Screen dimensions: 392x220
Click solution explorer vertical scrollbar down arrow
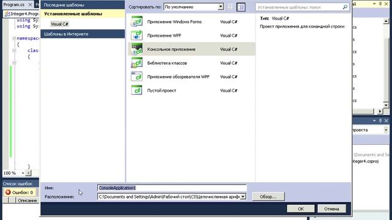tap(386, 105)
